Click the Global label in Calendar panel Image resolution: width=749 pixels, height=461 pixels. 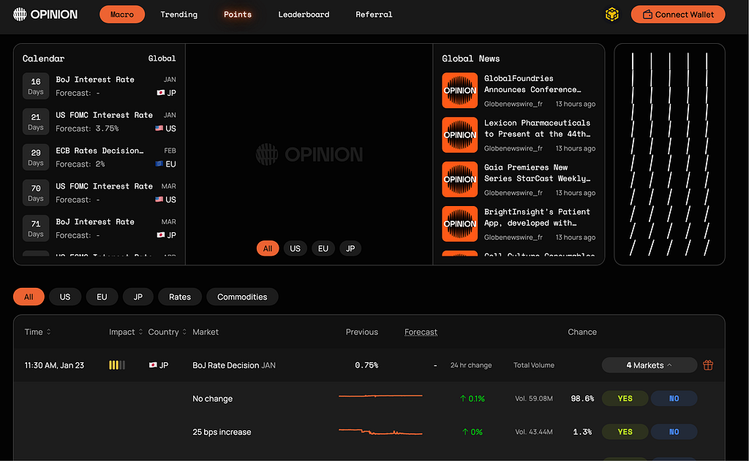pyautogui.click(x=162, y=58)
